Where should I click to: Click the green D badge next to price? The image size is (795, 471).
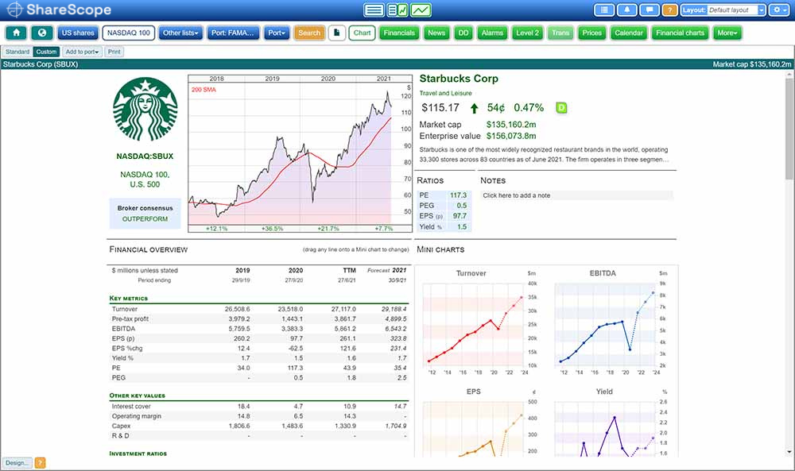(561, 108)
